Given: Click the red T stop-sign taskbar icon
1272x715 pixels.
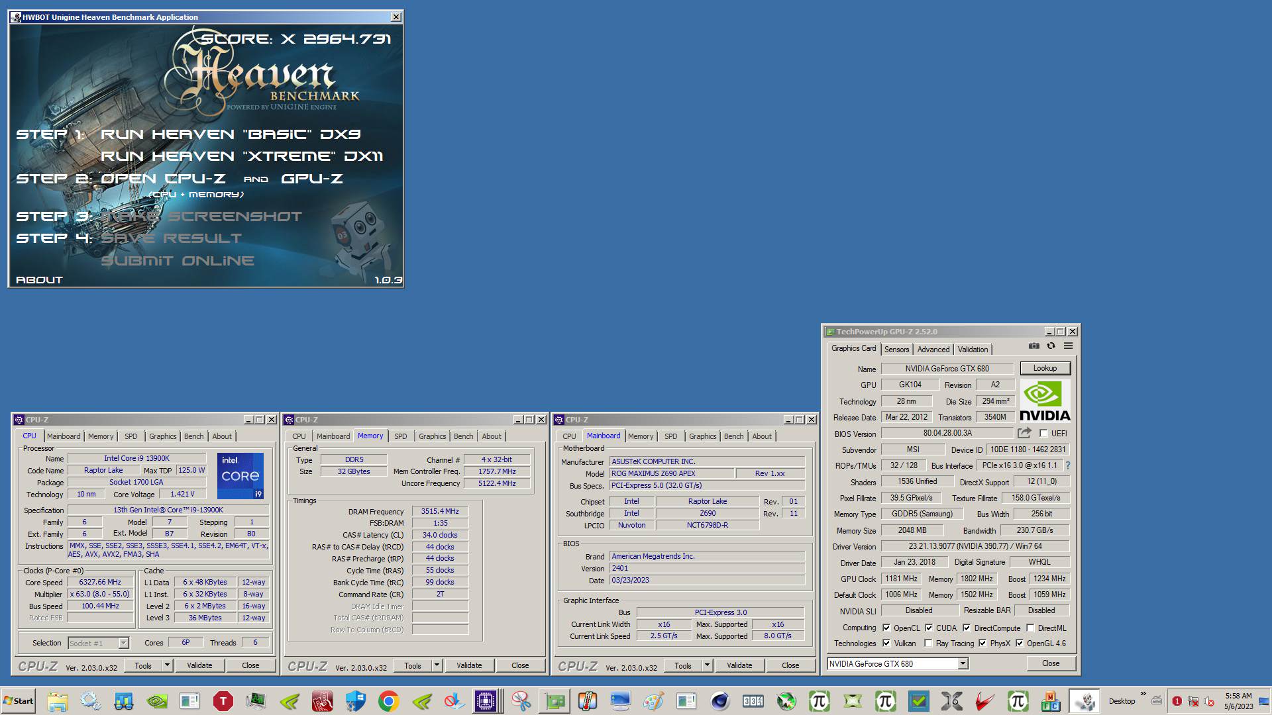Looking at the screenshot, I should tap(223, 701).
